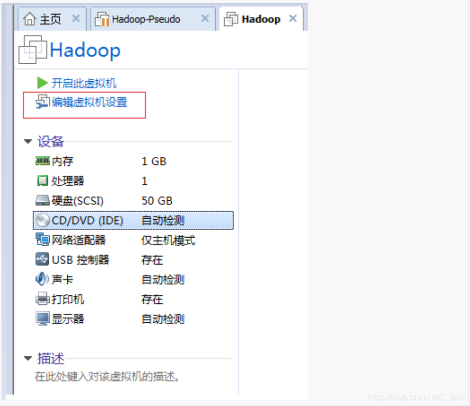Click the processor chip icon
Viewport: 470px width, 406px height.
42,181
